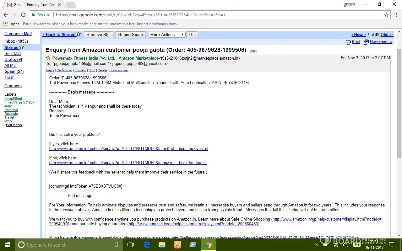Click the 'If yes' survey link
Screen dimensions: 402x251
(129, 149)
